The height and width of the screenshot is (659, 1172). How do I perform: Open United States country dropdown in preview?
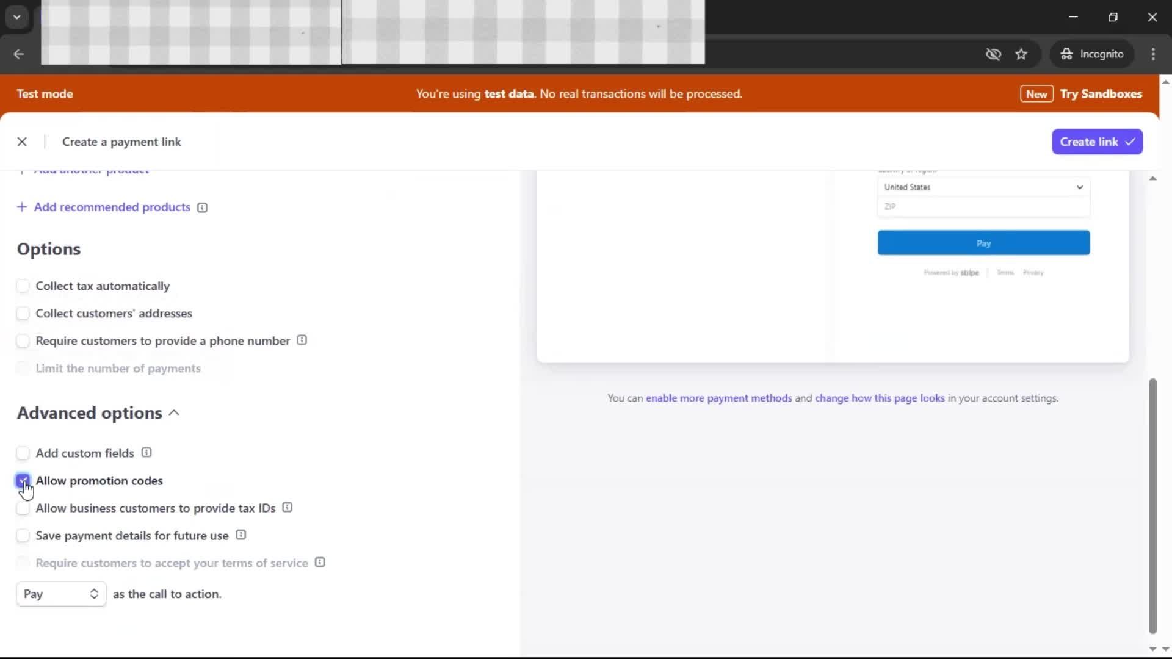click(983, 187)
